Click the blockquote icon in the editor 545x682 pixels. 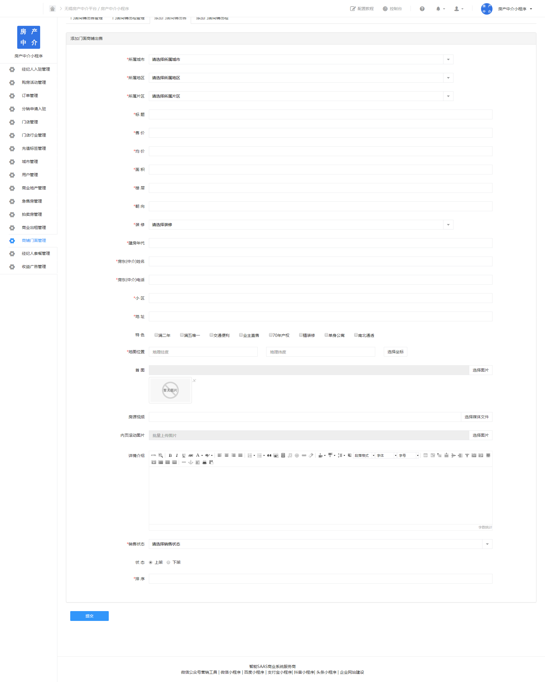(x=269, y=455)
